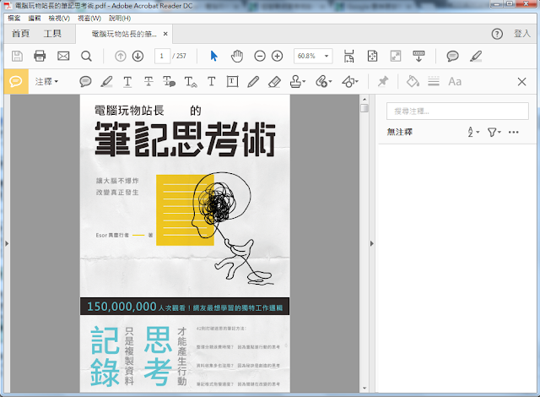This screenshot has height=397, width=540.
Task: Open the 注釋 dropdown menu
Action: (47, 82)
